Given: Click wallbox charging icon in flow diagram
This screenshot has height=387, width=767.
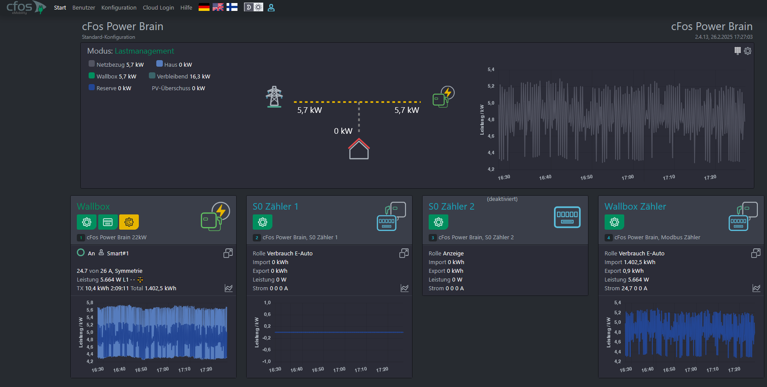Looking at the screenshot, I should coord(444,97).
